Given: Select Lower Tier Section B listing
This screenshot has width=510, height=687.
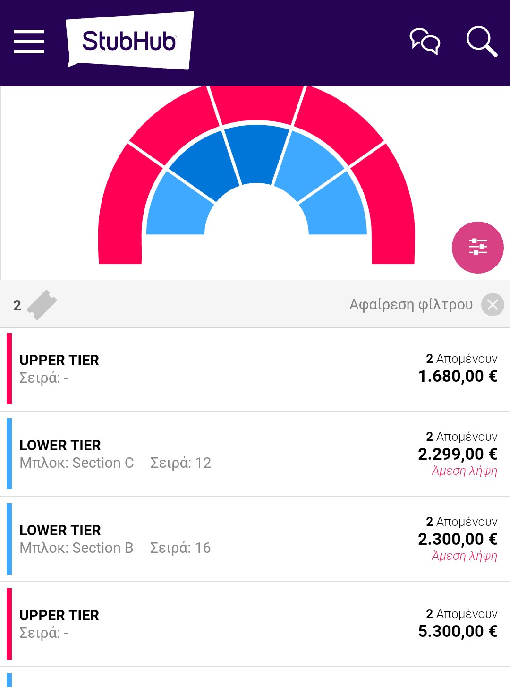Looking at the screenshot, I should tap(255, 539).
